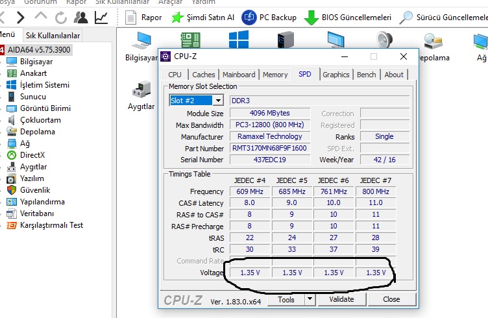Click the Module Size value 4096 MBytes
The image size is (488, 318).
pos(269,113)
